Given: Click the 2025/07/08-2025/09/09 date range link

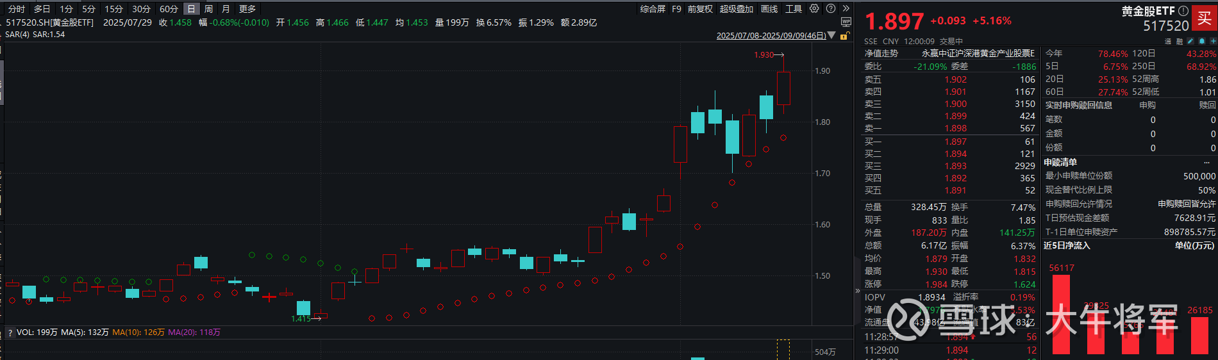Looking at the screenshot, I should coord(771,36).
